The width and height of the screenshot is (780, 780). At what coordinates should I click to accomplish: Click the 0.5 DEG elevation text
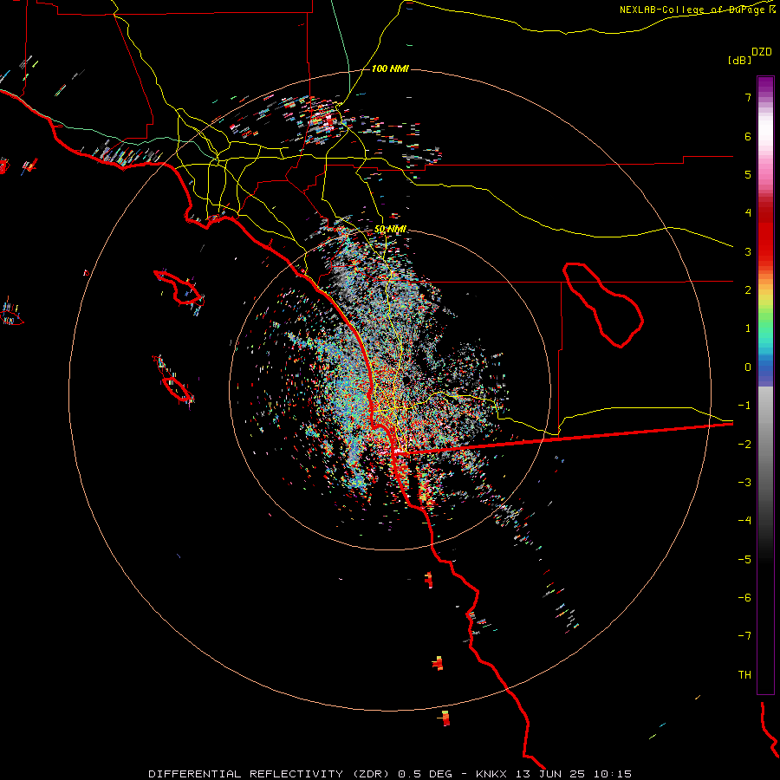click(426, 774)
